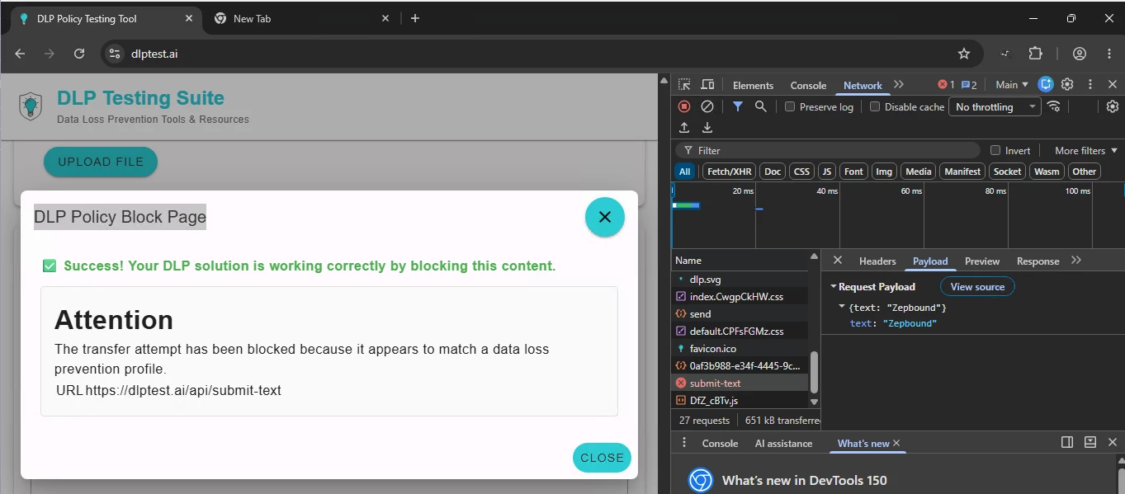Open Chrome profile avatar icon
The height and width of the screenshot is (494, 1125).
coord(1080,54)
